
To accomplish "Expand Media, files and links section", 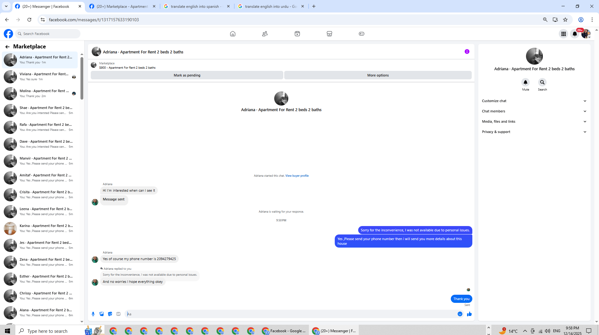I will tap(534, 121).
